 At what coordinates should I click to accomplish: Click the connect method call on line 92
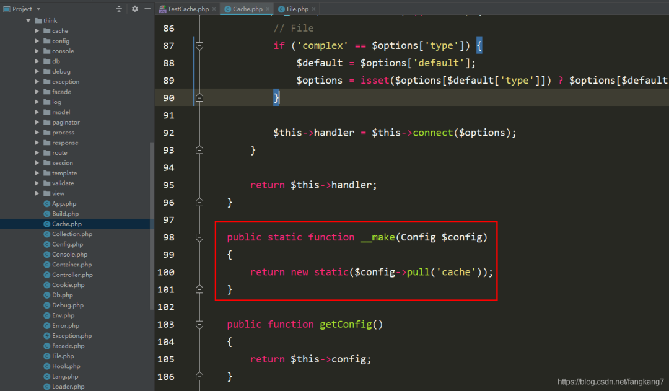(x=432, y=133)
